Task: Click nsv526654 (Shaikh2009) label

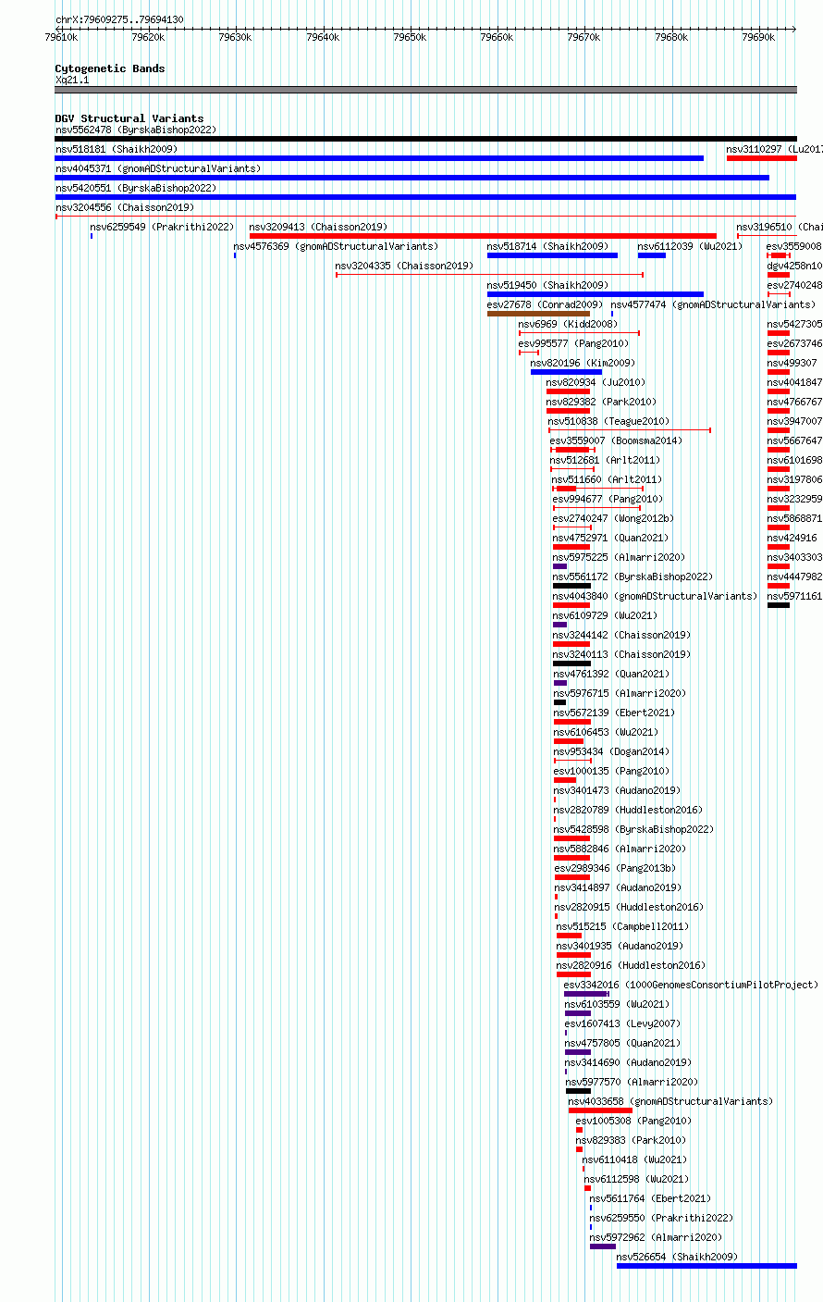Action: tap(678, 1257)
